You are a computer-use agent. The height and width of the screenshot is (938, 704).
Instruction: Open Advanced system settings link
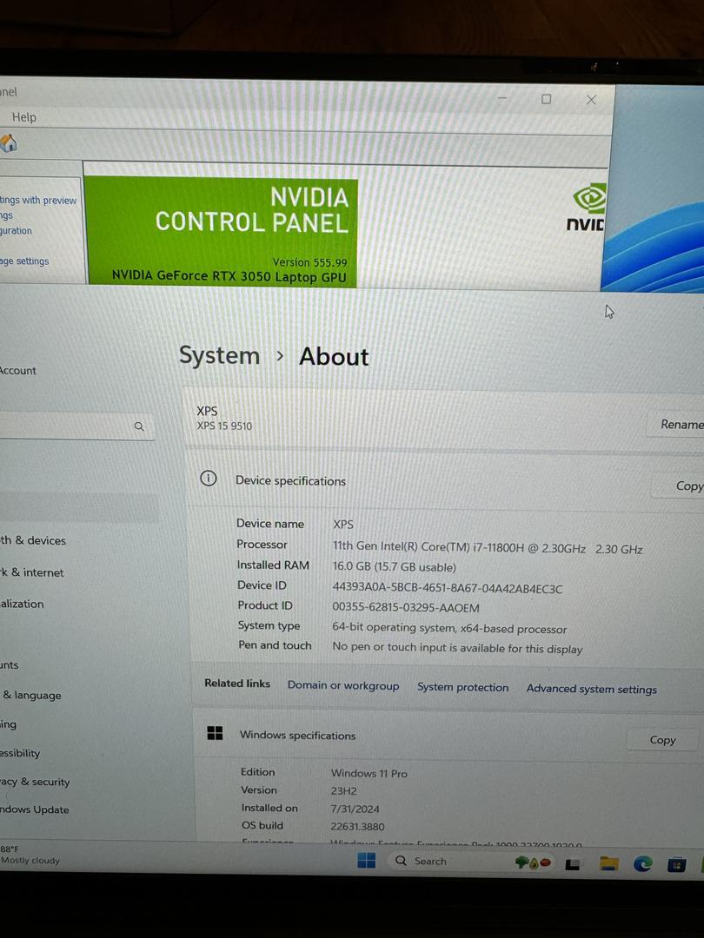point(592,689)
